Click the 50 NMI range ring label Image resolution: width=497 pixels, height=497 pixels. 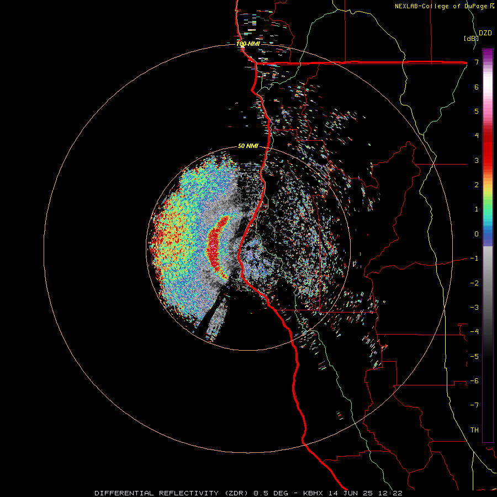[248, 146]
